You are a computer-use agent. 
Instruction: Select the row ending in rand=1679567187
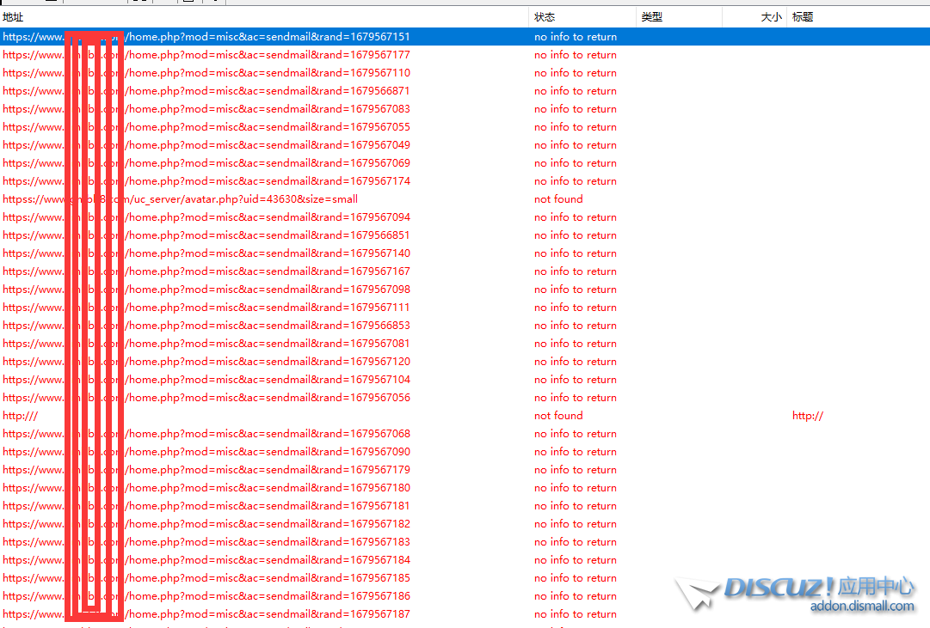pyautogui.click(x=267, y=614)
